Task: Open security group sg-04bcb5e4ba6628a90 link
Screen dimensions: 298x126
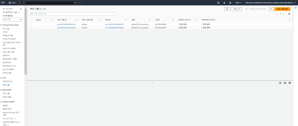Action: click(x=66, y=28)
